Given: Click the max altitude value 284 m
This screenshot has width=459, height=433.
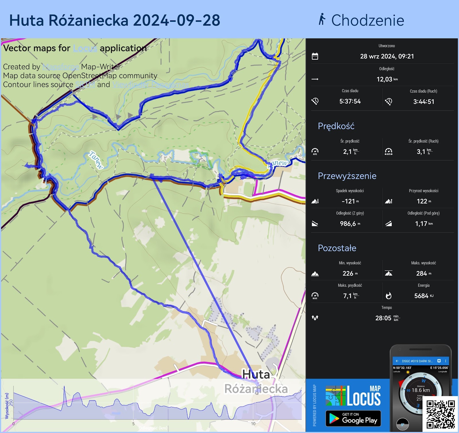Looking at the screenshot, I should tap(424, 273).
